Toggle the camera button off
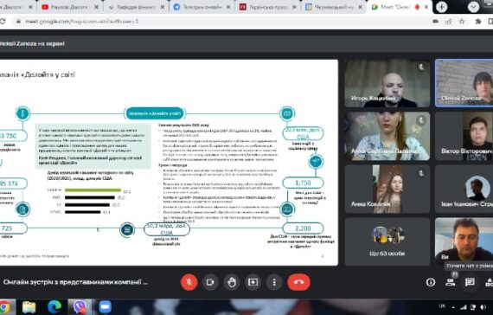Viewport: 493px width, 315px height. tap(210, 282)
